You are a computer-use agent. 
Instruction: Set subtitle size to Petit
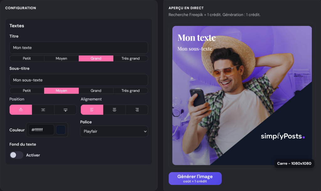click(x=27, y=91)
